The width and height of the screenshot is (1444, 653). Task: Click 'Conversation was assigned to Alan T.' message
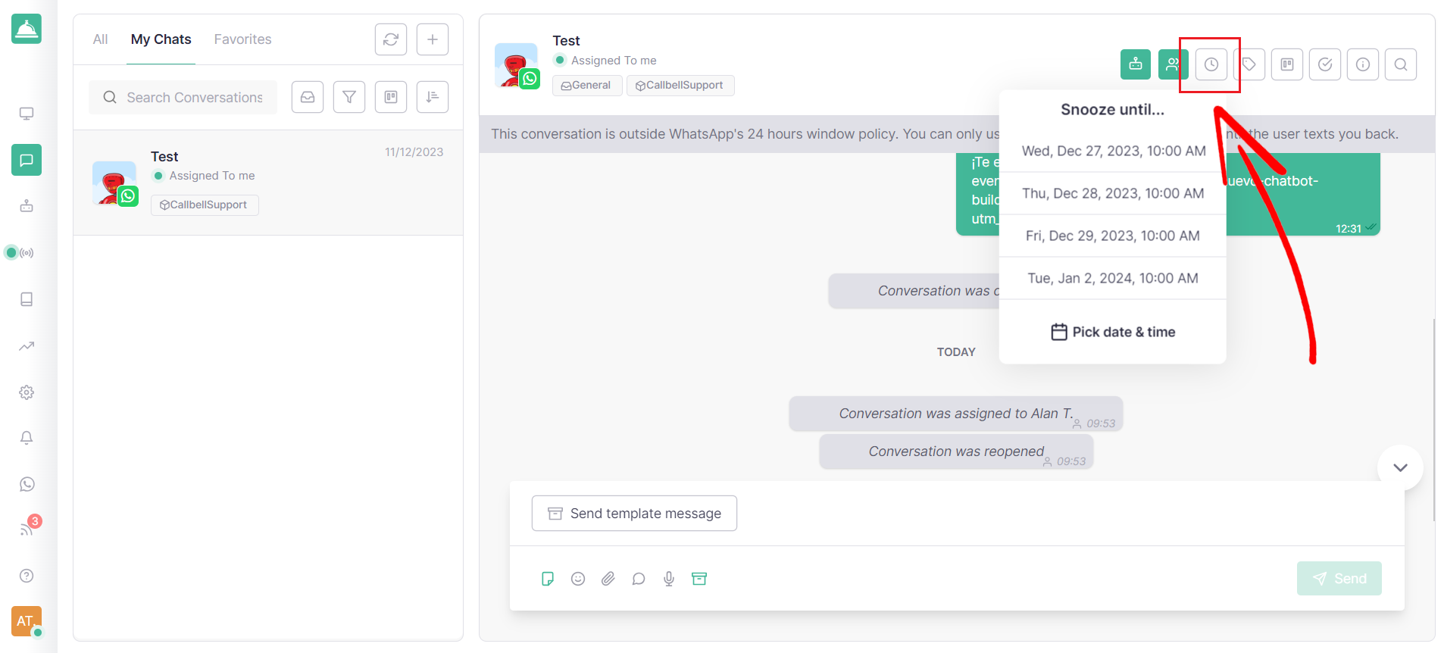955,414
